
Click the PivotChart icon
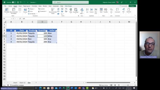point(76,10)
